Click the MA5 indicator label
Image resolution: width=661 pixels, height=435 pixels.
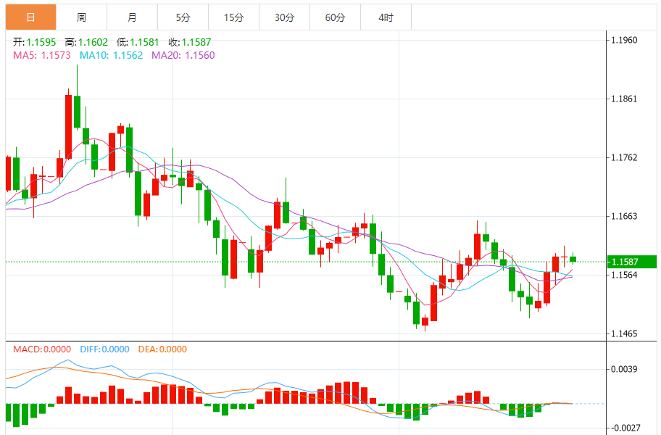pos(42,55)
